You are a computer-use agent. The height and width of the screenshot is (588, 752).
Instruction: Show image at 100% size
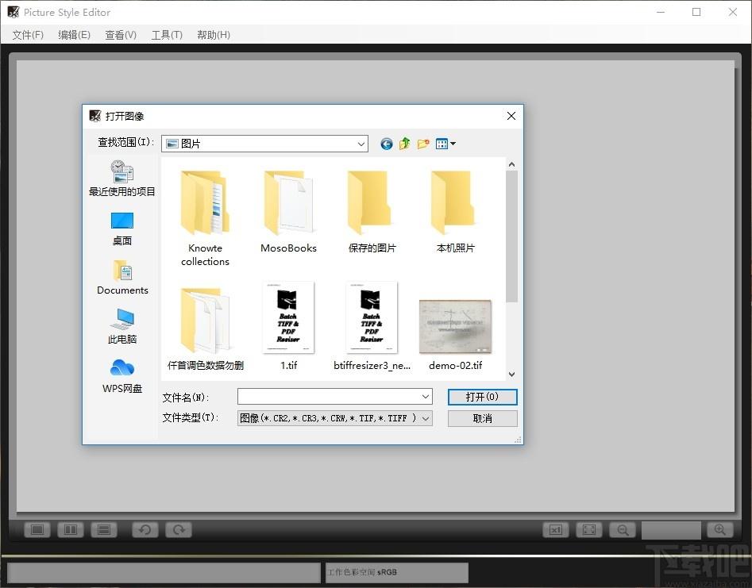point(556,529)
